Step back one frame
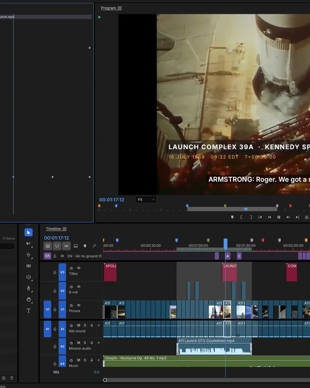 point(269,217)
